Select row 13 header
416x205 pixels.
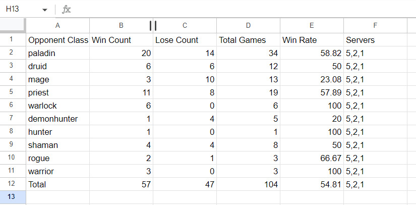click(13, 197)
